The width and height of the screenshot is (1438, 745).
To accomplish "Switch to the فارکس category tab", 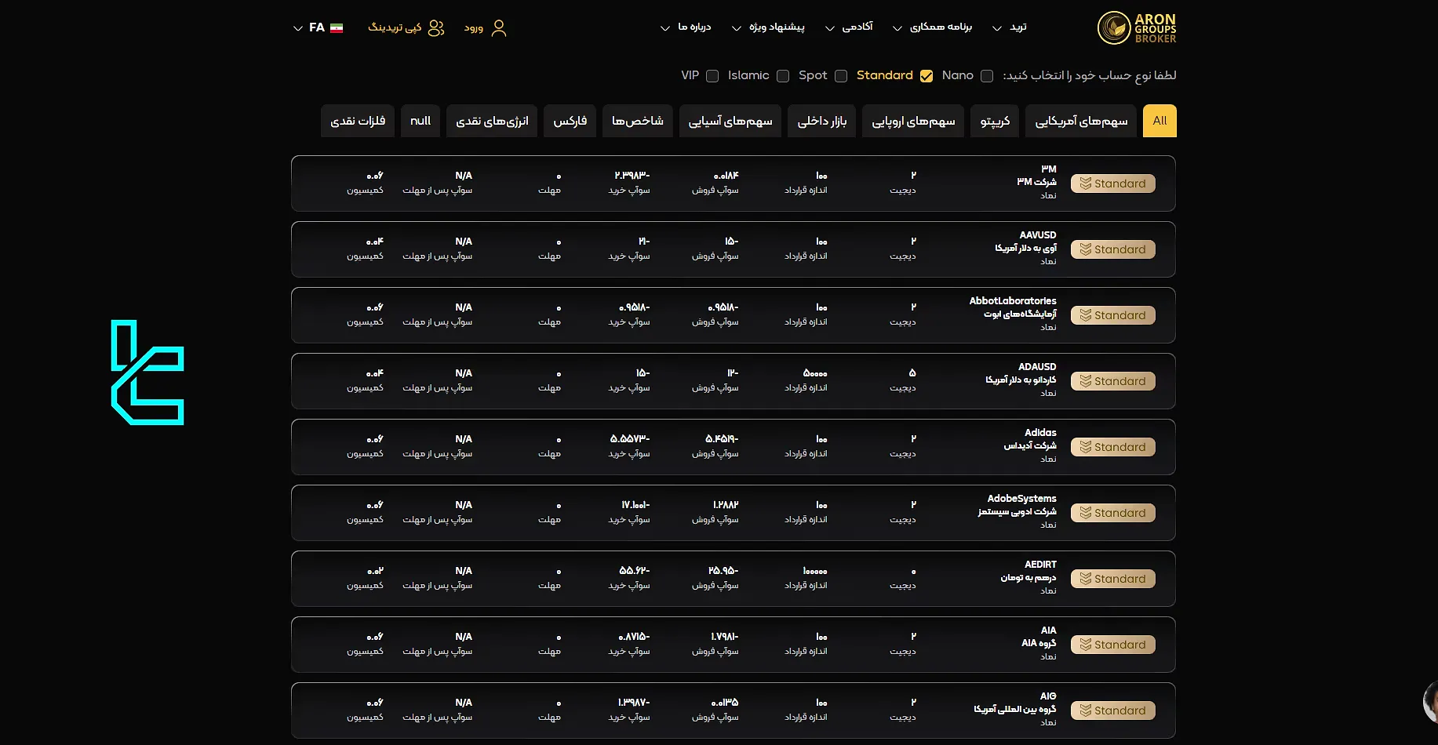I will (570, 121).
